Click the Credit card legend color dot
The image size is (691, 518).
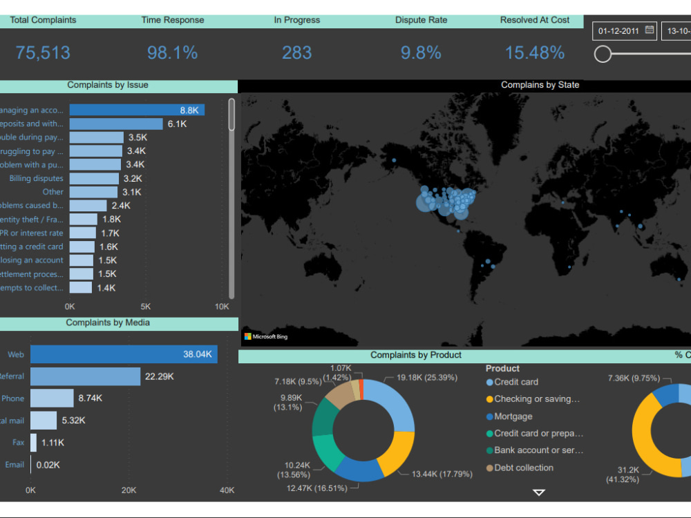491,382
